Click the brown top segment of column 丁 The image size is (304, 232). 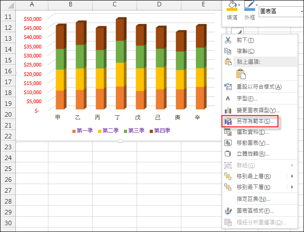point(121,29)
